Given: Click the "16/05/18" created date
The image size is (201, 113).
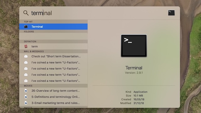Looking at the screenshot, I should (139, 99).
